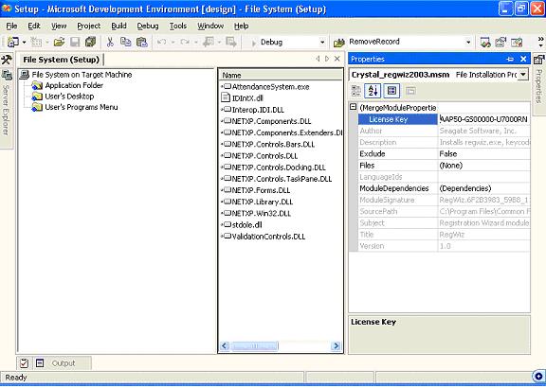Click the Name column header

click(281, 75)
